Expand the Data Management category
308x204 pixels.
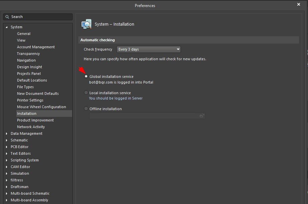tap(6, 134)
